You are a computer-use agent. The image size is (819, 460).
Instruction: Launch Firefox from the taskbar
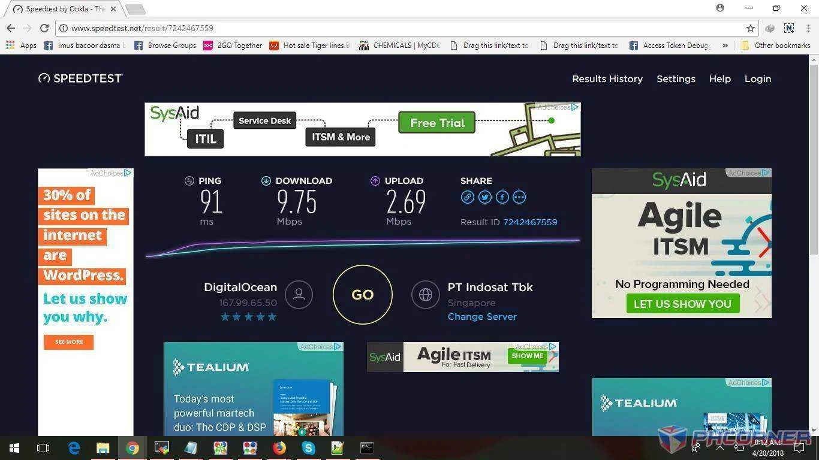click(x=279, y=448)
